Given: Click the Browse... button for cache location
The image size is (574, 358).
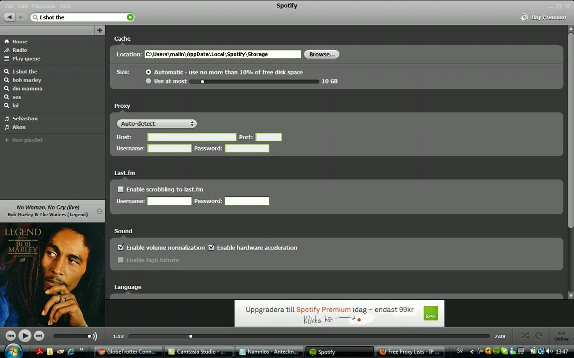Looking at the screenshot, I should click(x=321, y=54).
